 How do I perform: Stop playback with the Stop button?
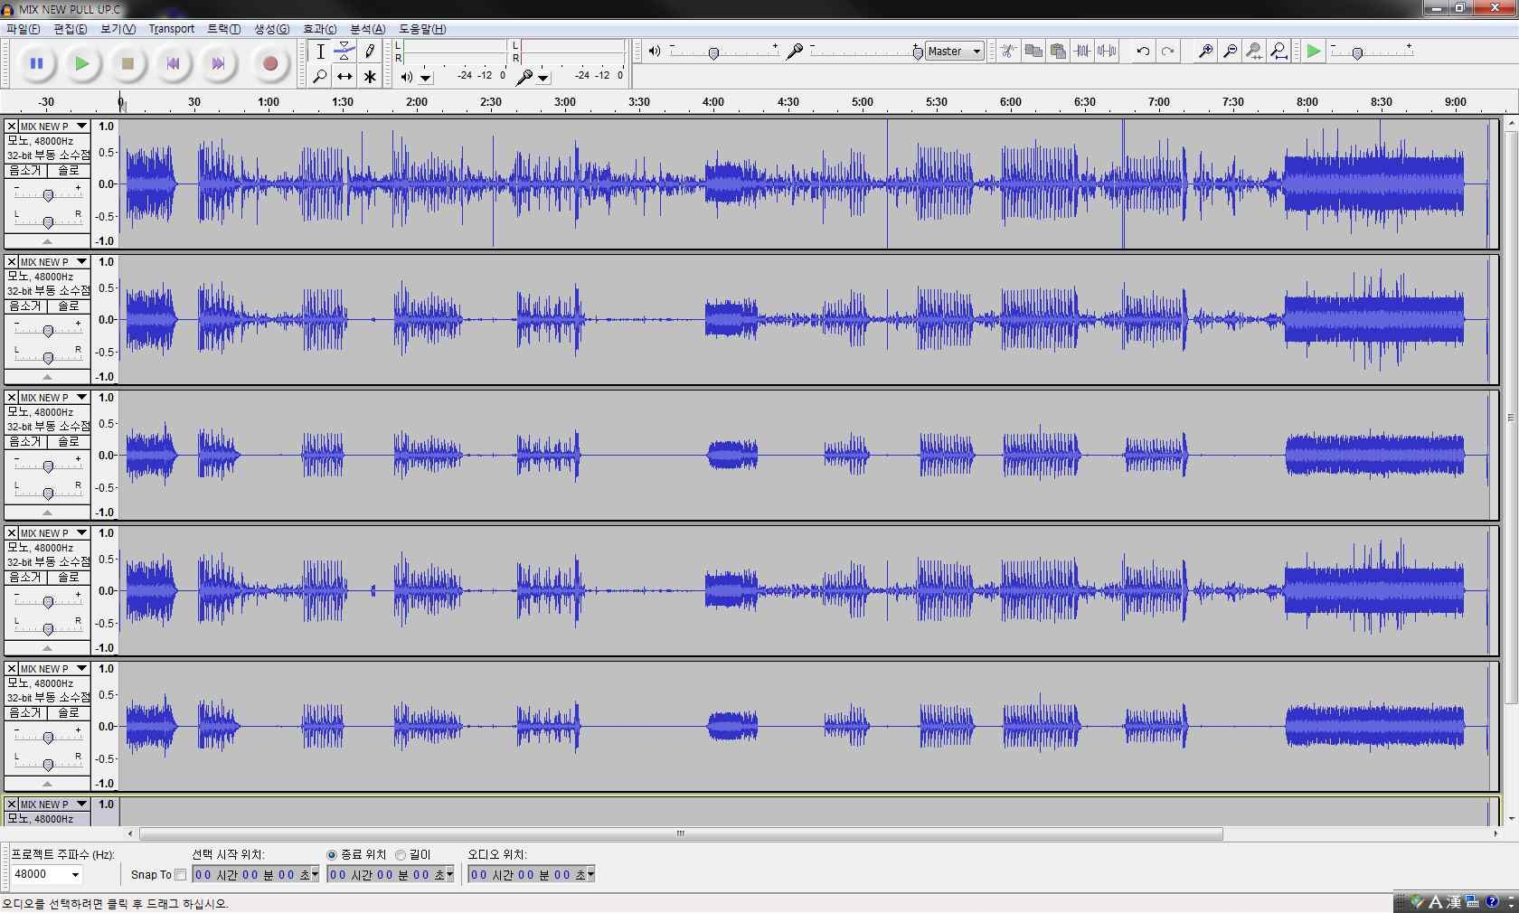click(127, 63)
